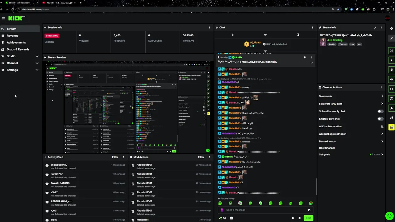Viewport: 395px width, 222px height.
Task: Open Achievements in the sidebar
Action: pyautogui.click(x=20, y=43)
